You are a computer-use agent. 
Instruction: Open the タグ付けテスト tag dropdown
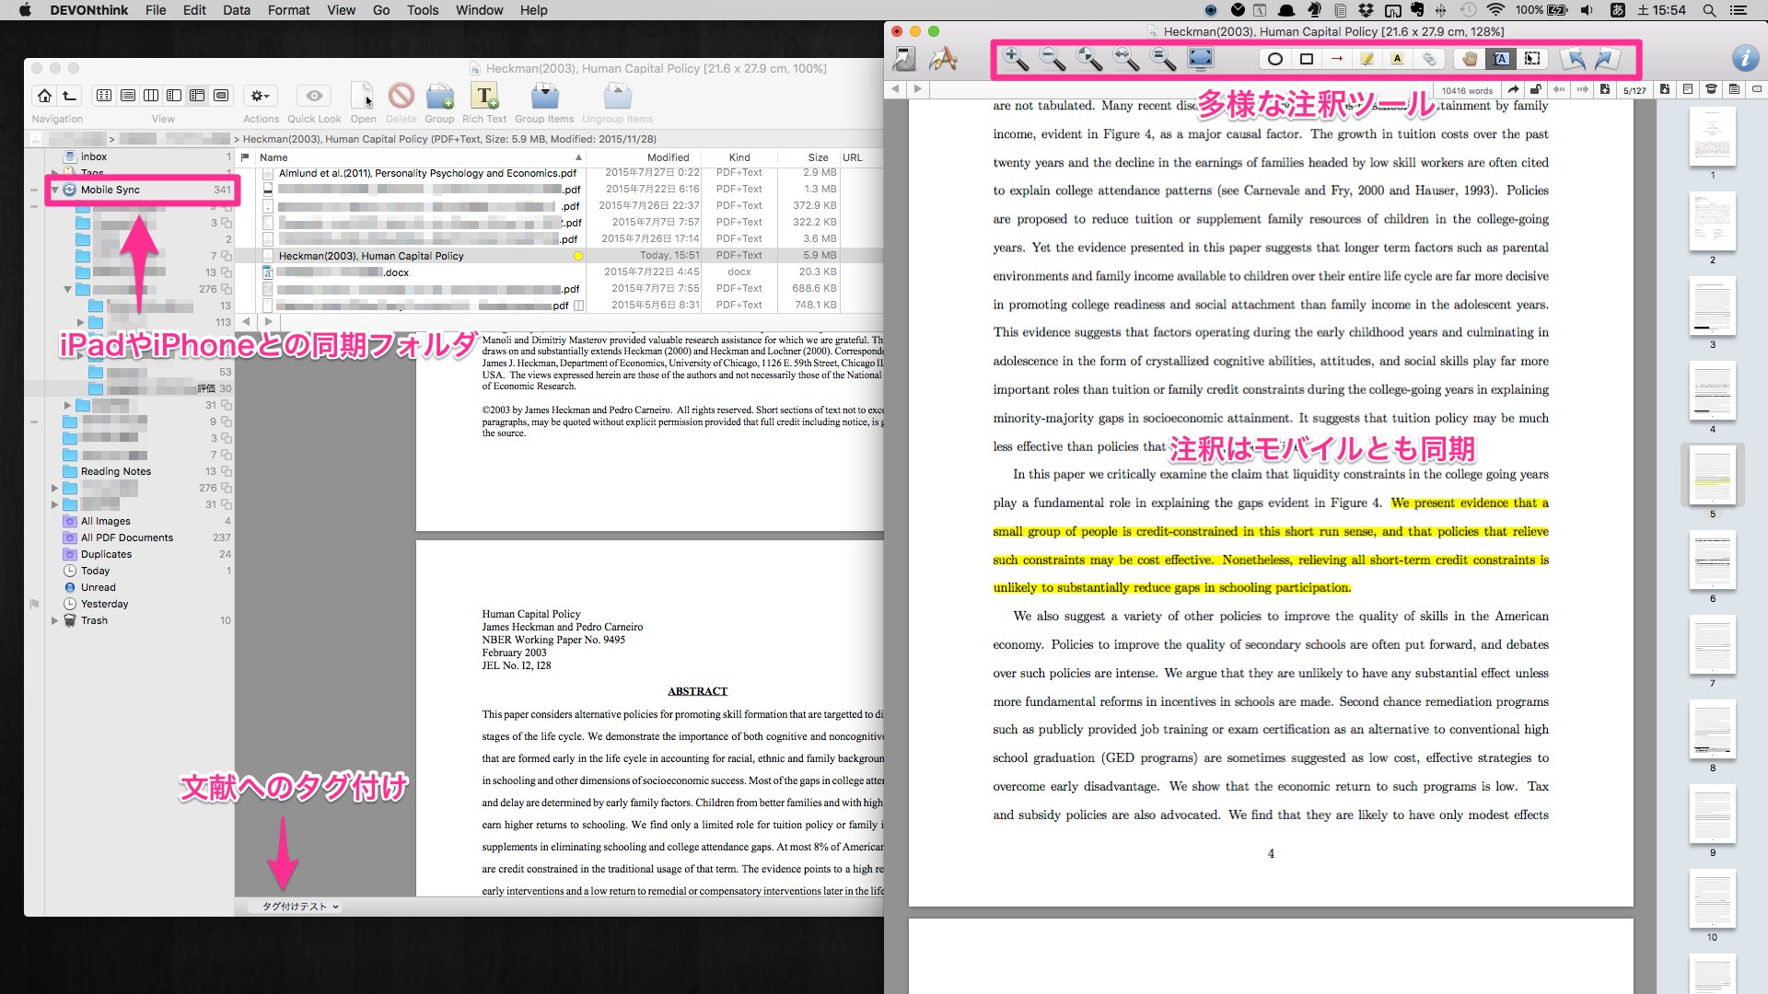300,907
